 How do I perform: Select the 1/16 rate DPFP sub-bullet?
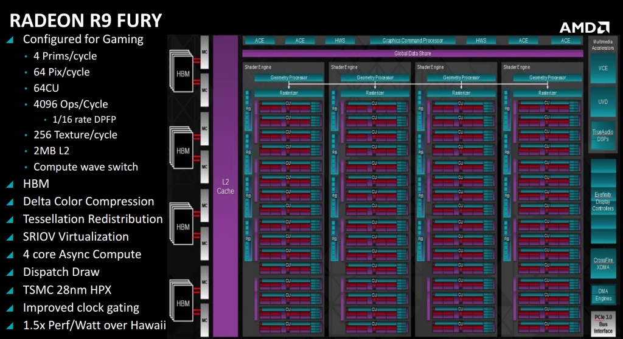click(84, 120)
